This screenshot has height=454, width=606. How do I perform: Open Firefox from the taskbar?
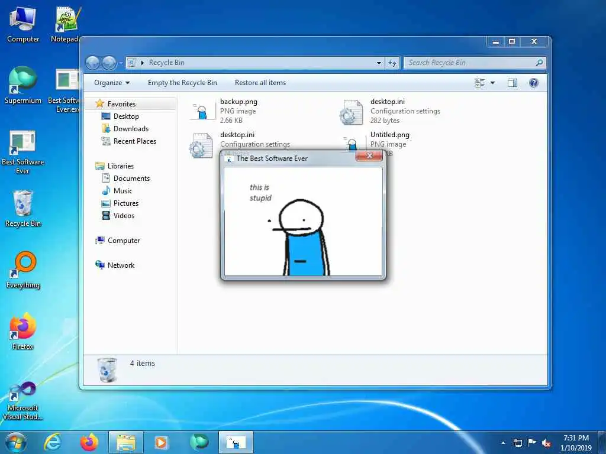click(89, 442)
